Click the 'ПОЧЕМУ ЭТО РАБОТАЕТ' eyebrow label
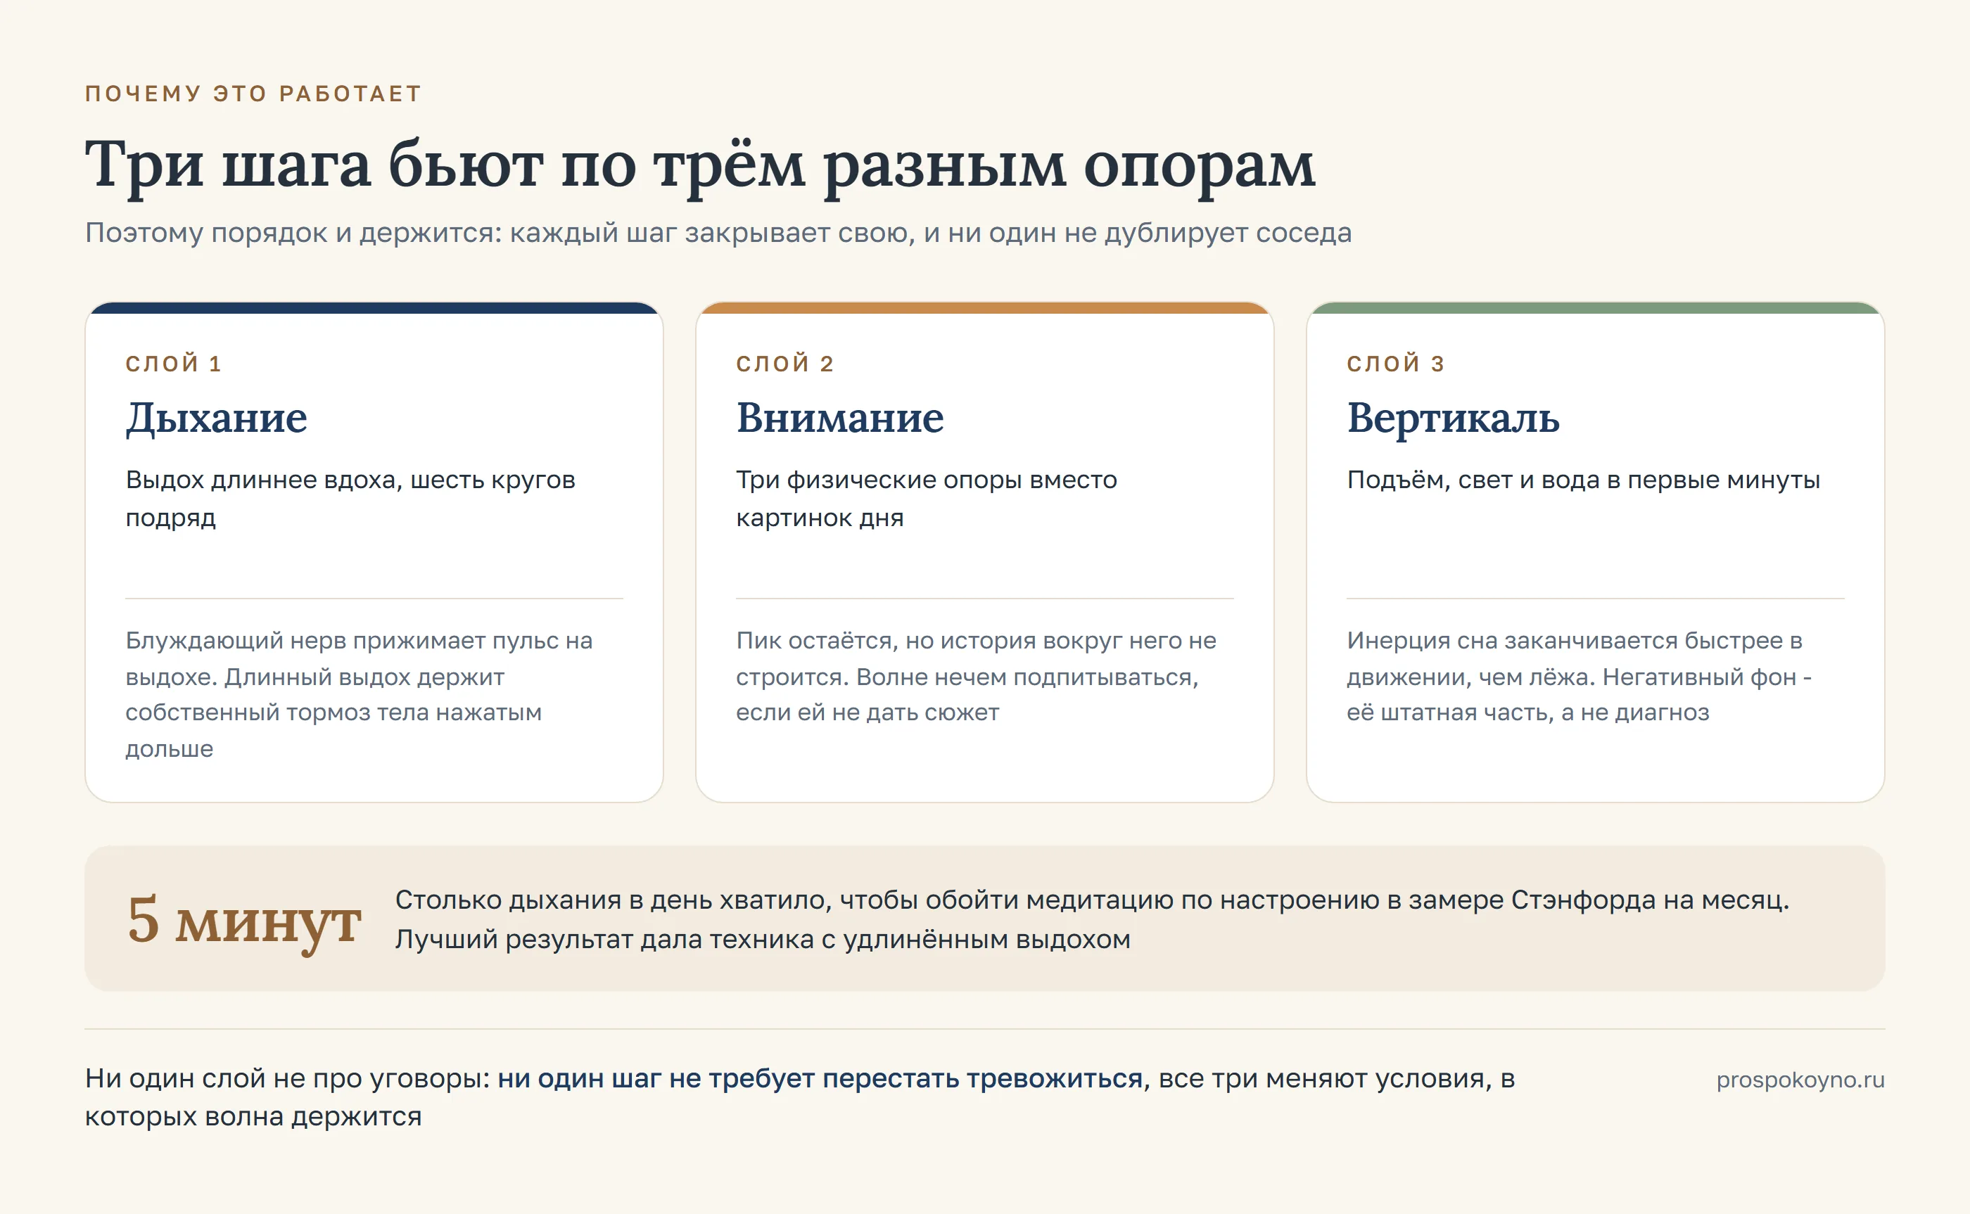Screen dimensions: 1970x1214 coord(253,94)
